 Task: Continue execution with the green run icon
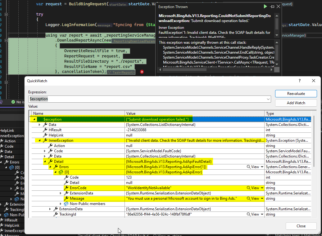point(265,6)
